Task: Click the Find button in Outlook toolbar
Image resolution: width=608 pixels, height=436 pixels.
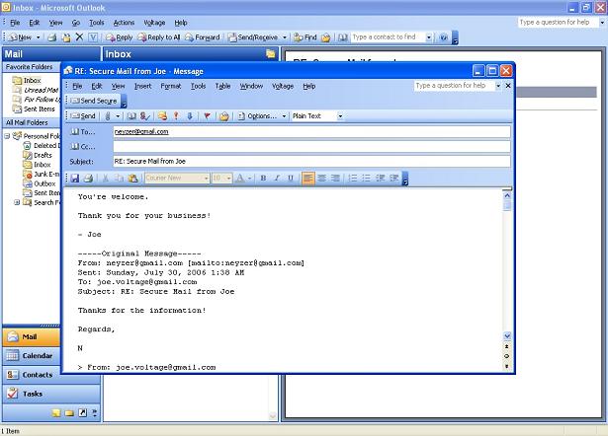Action: 305,37
